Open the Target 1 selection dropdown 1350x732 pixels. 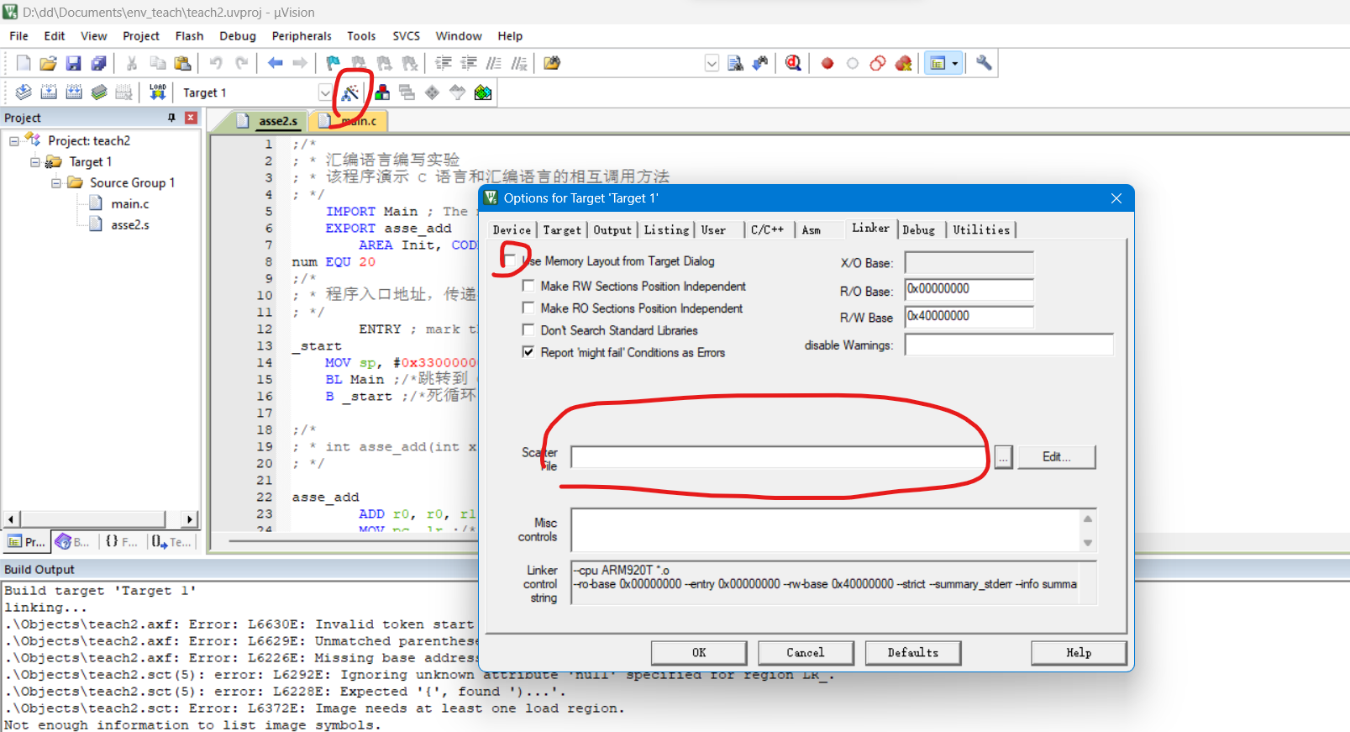[325, 92]
